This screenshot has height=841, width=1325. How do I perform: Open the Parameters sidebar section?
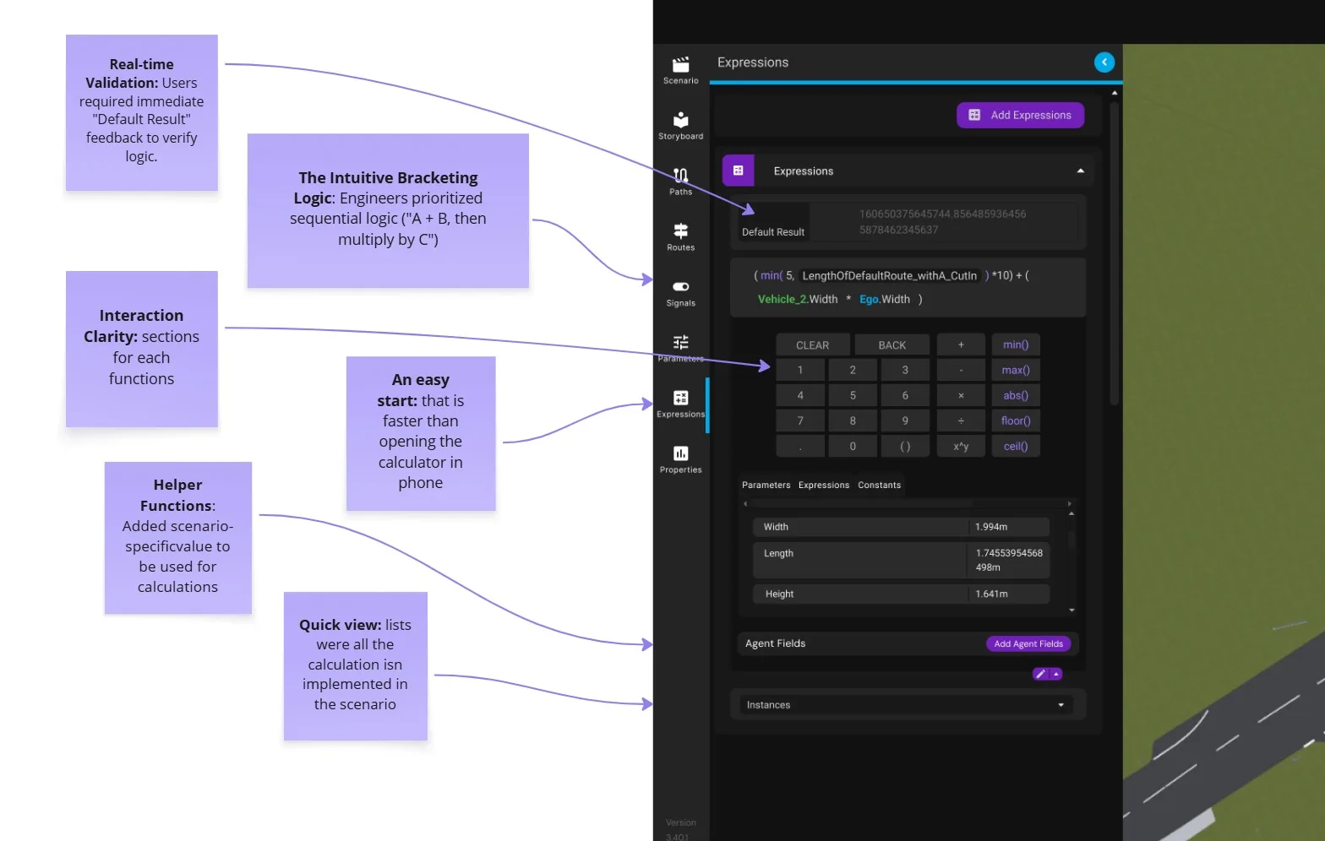tap(680, 349)
